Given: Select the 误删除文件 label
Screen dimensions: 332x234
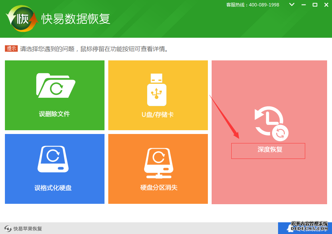Looking at the screenshot, I should coord(54,114).
